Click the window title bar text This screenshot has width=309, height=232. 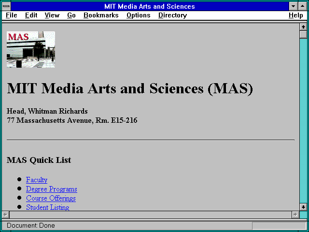[x=150, y=6]
